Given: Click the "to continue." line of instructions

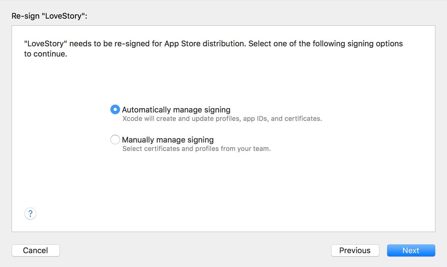Looking at the screenshot, I should 45,54.
